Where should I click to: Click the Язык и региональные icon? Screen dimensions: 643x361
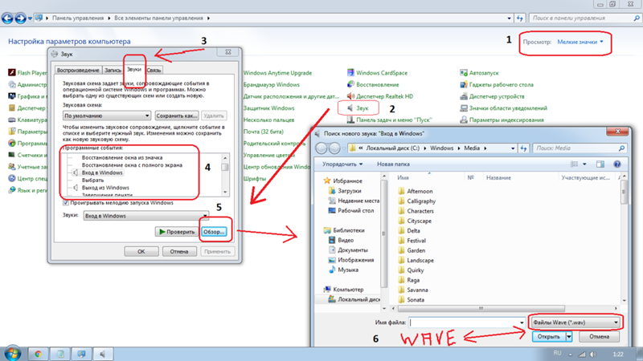point(12,190)
